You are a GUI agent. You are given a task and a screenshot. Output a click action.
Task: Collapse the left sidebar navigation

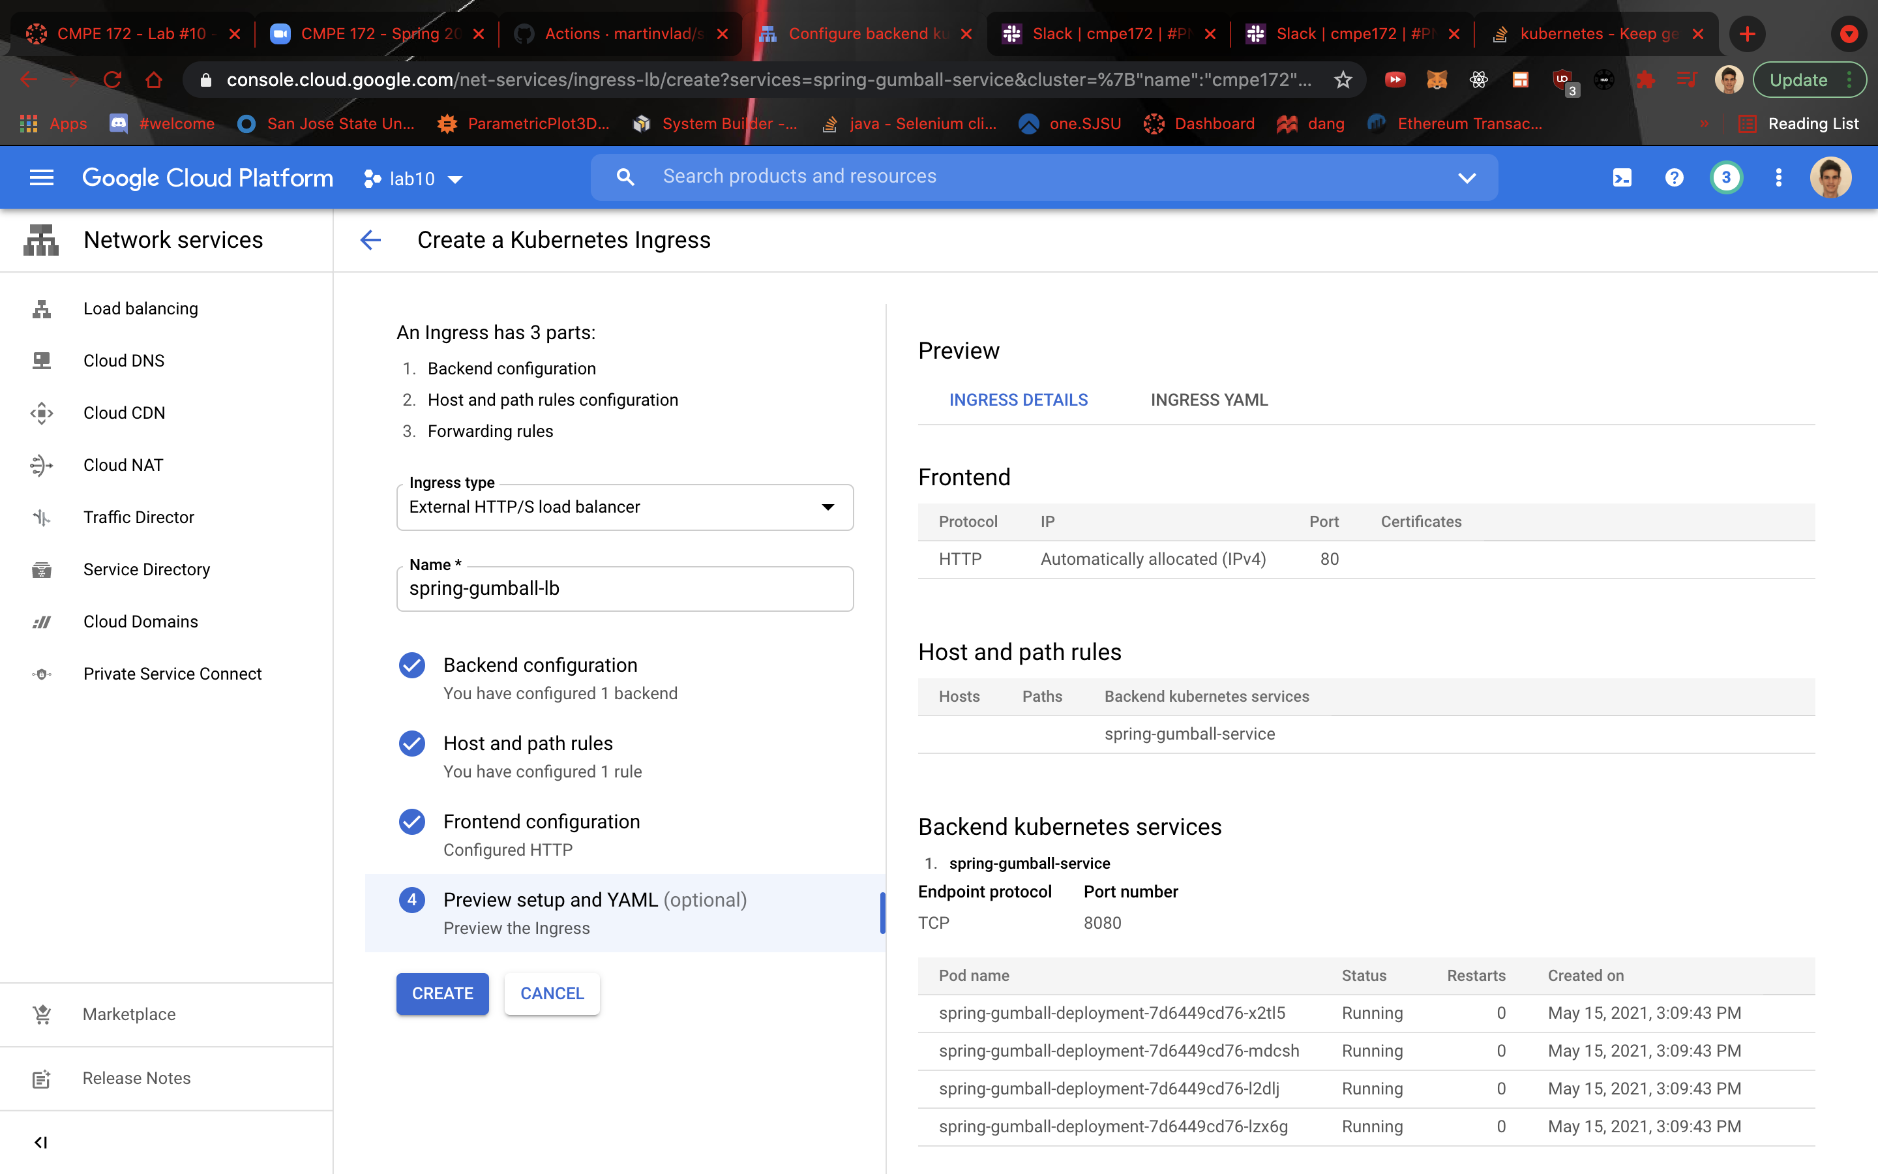pyautogui.click(x=41, y=1142)
